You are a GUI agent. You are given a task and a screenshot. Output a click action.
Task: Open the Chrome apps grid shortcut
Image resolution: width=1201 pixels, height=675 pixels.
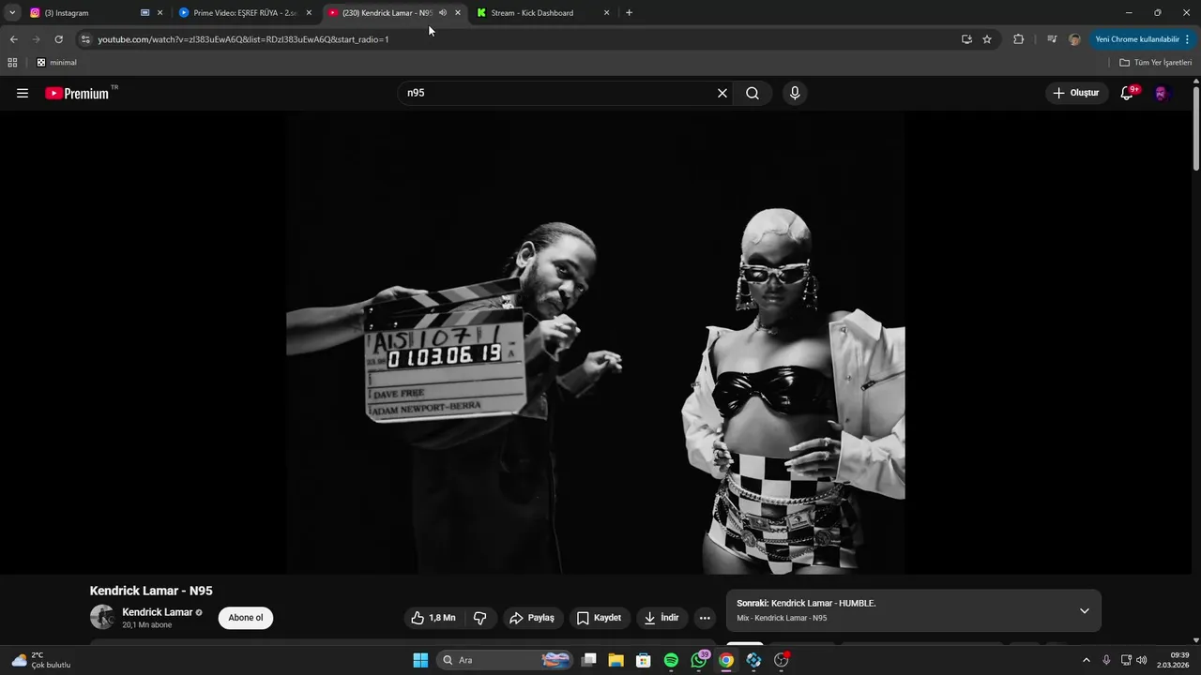(x=12, y=63)
